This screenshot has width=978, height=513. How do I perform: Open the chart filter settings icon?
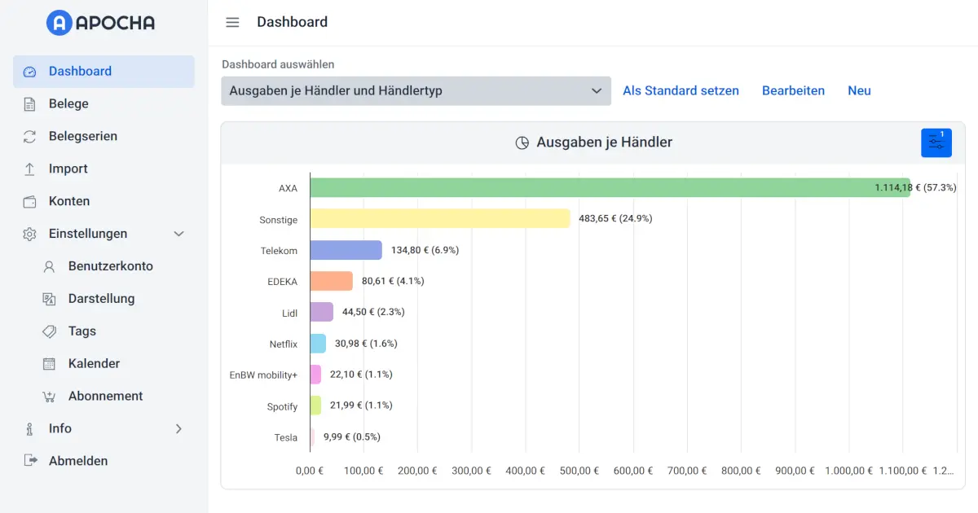pyautogui.click(x=936, y=142)
